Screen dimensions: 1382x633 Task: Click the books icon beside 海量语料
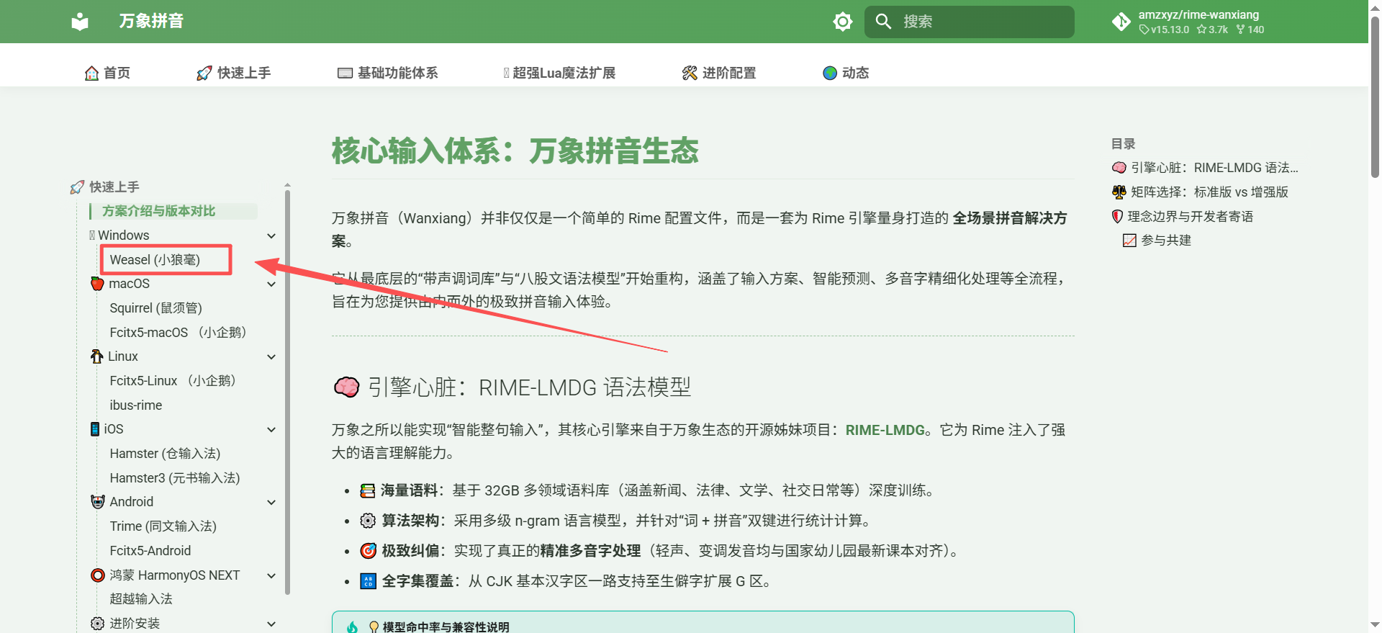(x=368, y=491)
